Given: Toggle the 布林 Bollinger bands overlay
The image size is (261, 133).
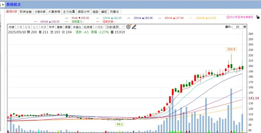Looking at the screenshot, I should (51, 27).
